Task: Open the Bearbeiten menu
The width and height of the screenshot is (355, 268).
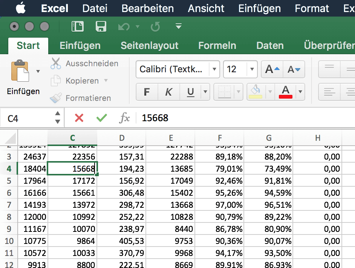Action: point(148,8)
